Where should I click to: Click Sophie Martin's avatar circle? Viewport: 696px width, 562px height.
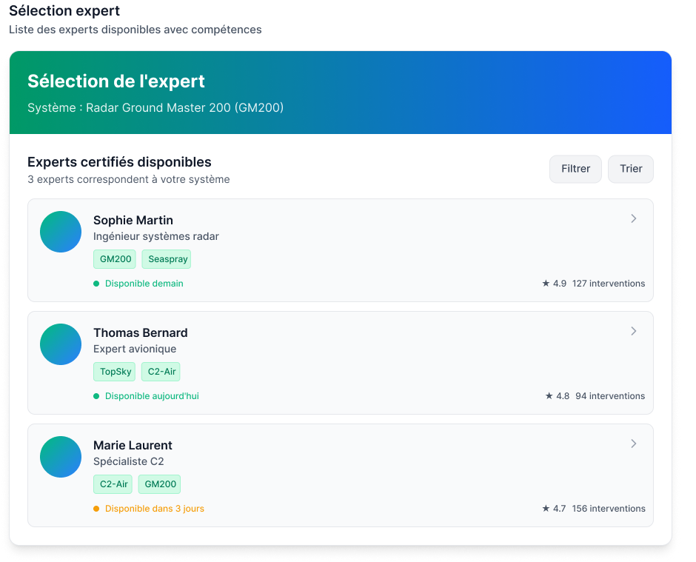coord(61,232)
